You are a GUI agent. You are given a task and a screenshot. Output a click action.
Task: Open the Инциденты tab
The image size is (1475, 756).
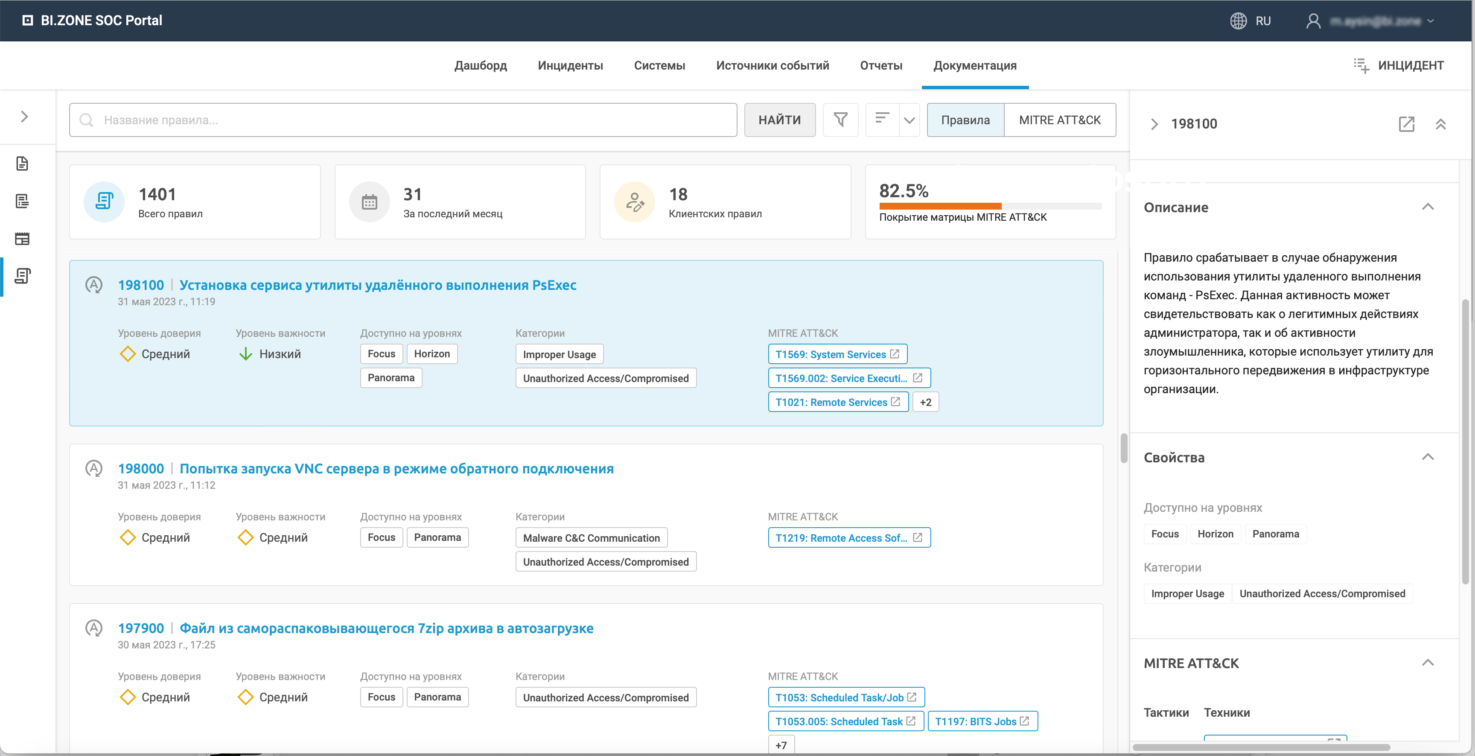click(x=570, y=66)
